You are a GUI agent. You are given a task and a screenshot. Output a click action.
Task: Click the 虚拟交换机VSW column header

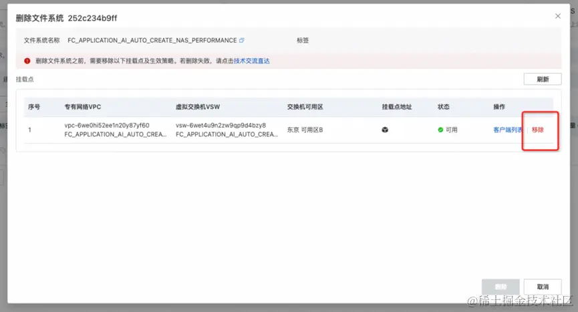point(198,107)
